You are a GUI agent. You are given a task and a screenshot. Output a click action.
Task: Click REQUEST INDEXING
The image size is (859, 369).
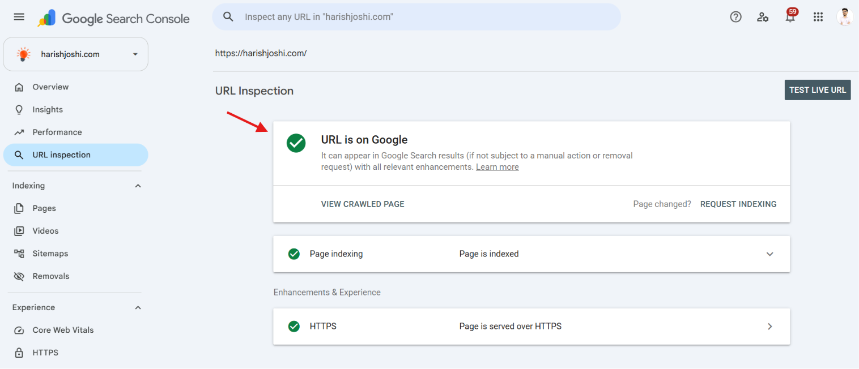(x=738, y=204)
